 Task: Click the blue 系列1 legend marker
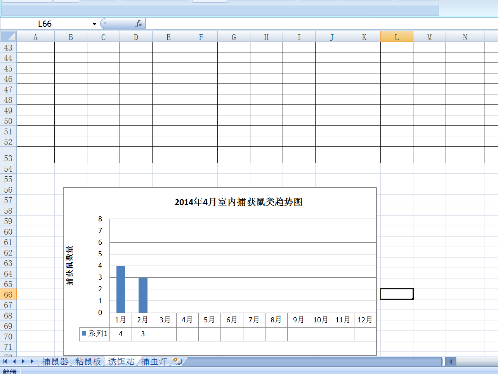(x=84, y=334)
